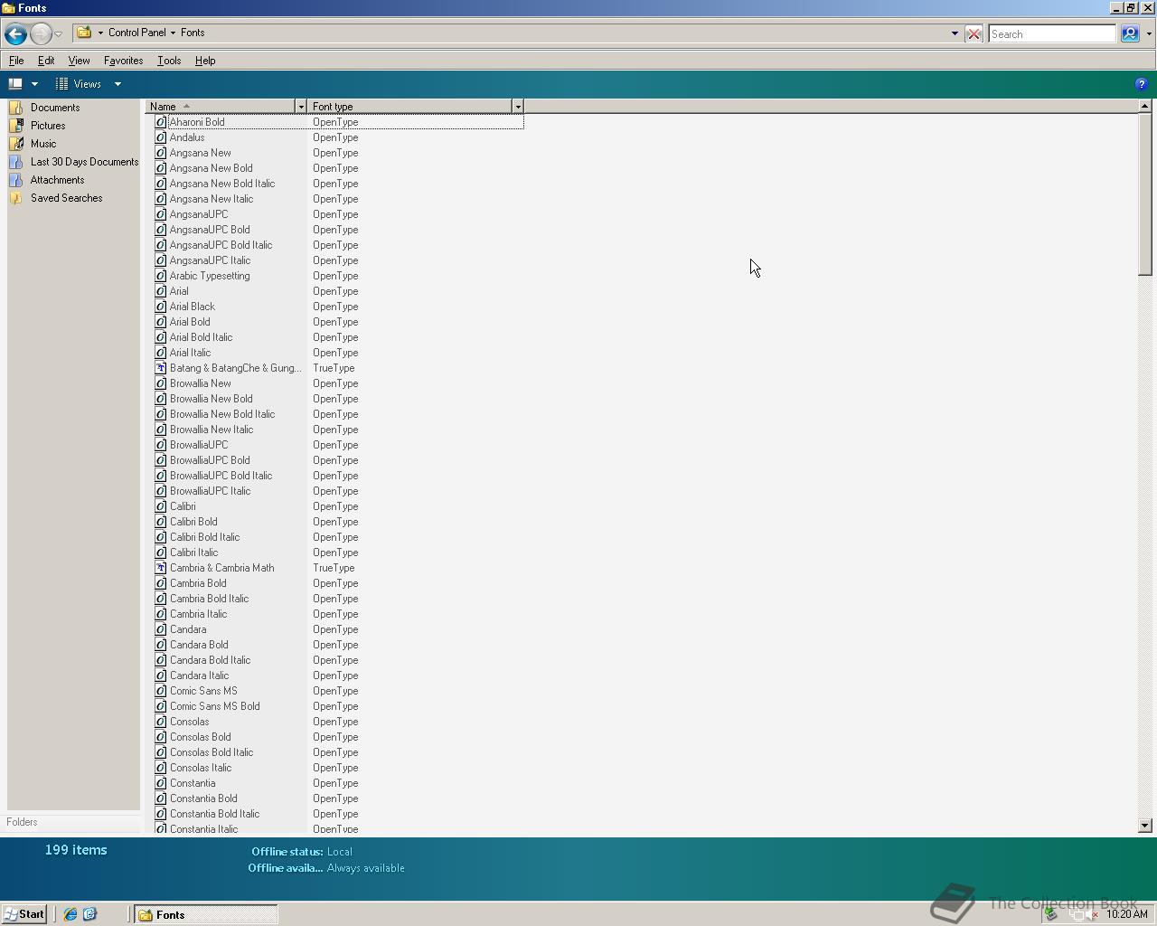Image resolution: width=1157 pixels, height=926 pixels.
Task: Open search options dropdown arrow
Action: 1149,34
